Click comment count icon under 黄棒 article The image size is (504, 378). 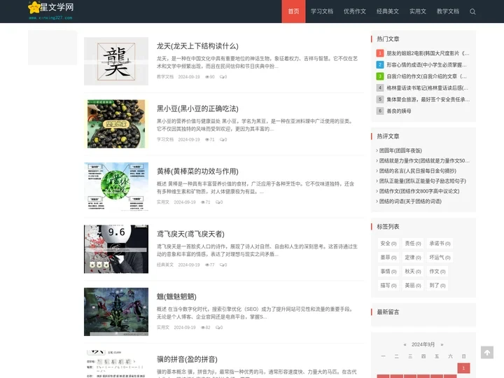pos(219,202)
